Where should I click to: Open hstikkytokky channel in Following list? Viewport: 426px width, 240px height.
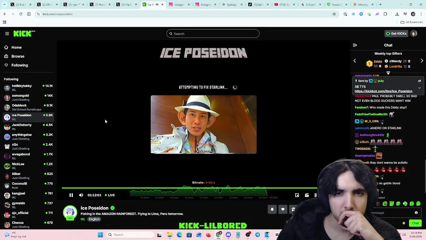28,88
